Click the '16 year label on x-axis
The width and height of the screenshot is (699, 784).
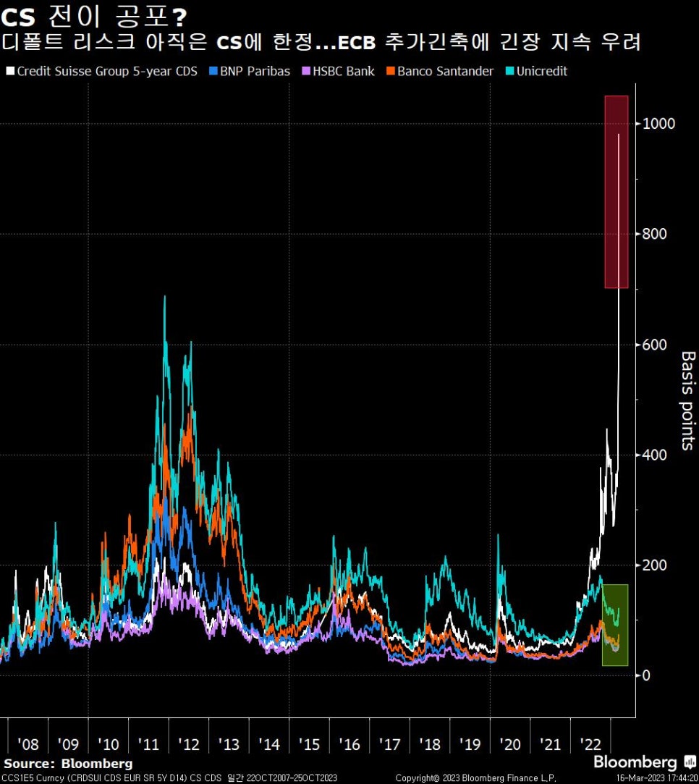click(x=349, y=744)
